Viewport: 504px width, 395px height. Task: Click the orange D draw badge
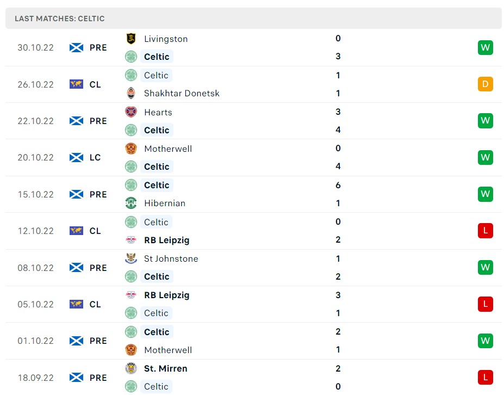pyautogui.click(x=486, y=84)
